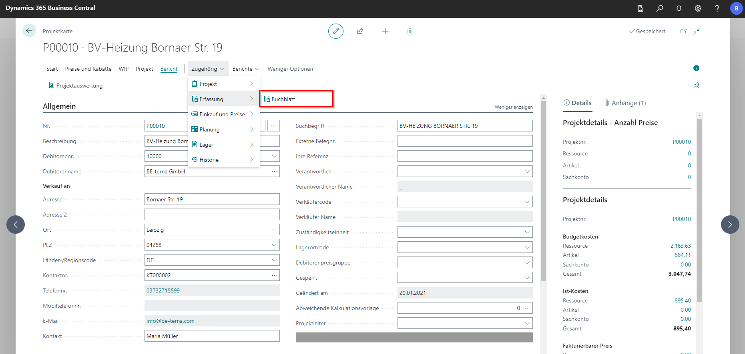Screen dimensions: 745x354
Task: Open the search magnifier icon
Action: [x=660, y=8]
